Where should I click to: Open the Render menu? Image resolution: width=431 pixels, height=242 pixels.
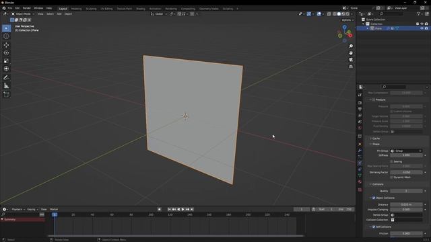(27, 8)
